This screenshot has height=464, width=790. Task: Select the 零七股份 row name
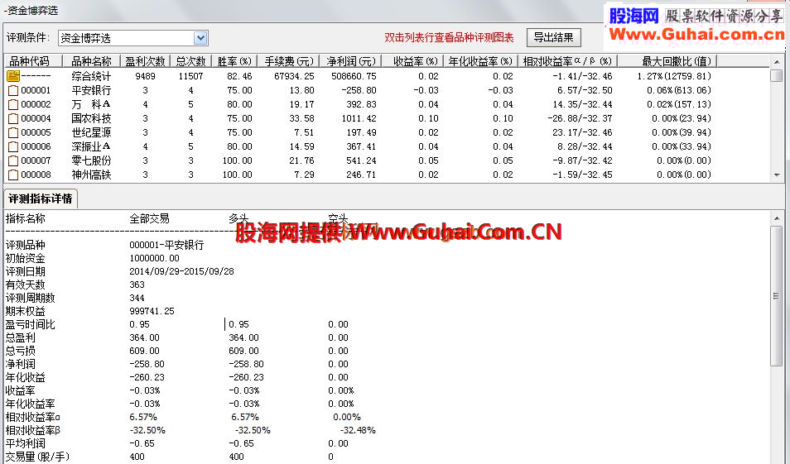point(91,161)
